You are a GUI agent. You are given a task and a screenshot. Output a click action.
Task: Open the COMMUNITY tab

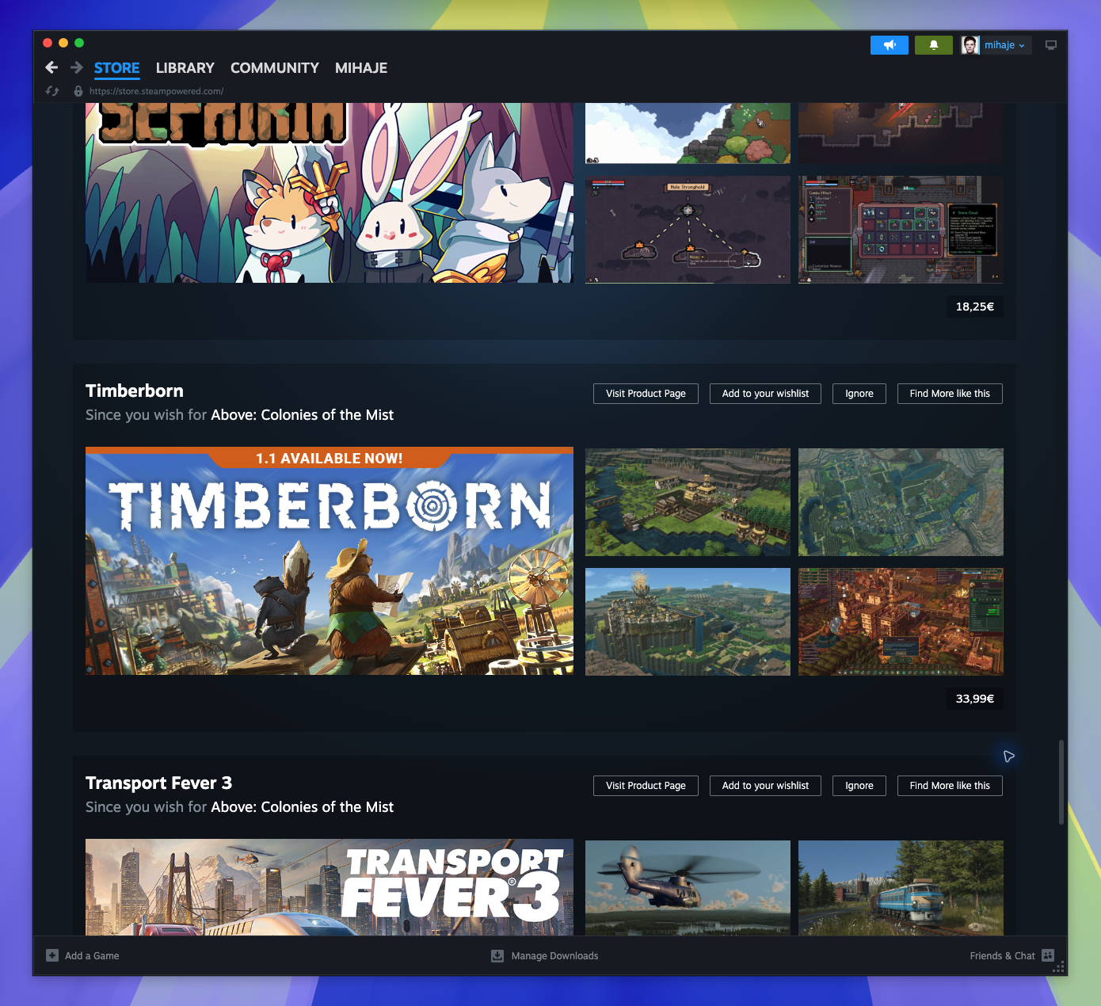275,68
